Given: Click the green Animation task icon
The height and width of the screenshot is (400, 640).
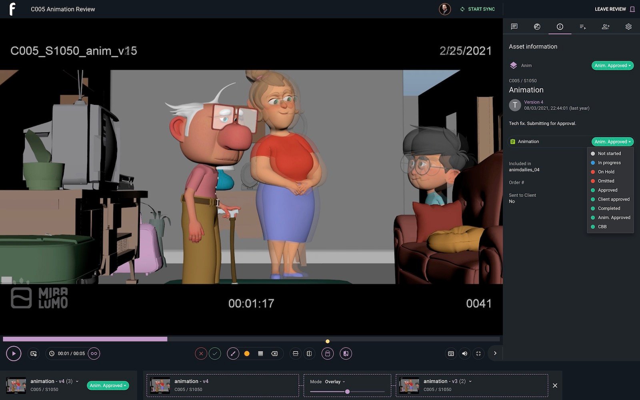Looking at the screenshot, I should [513, 142].
